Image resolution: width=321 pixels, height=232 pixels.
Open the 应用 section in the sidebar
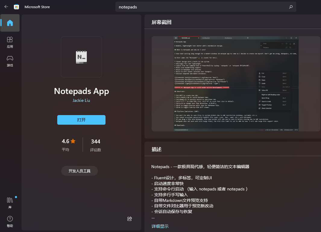[10, 42]
